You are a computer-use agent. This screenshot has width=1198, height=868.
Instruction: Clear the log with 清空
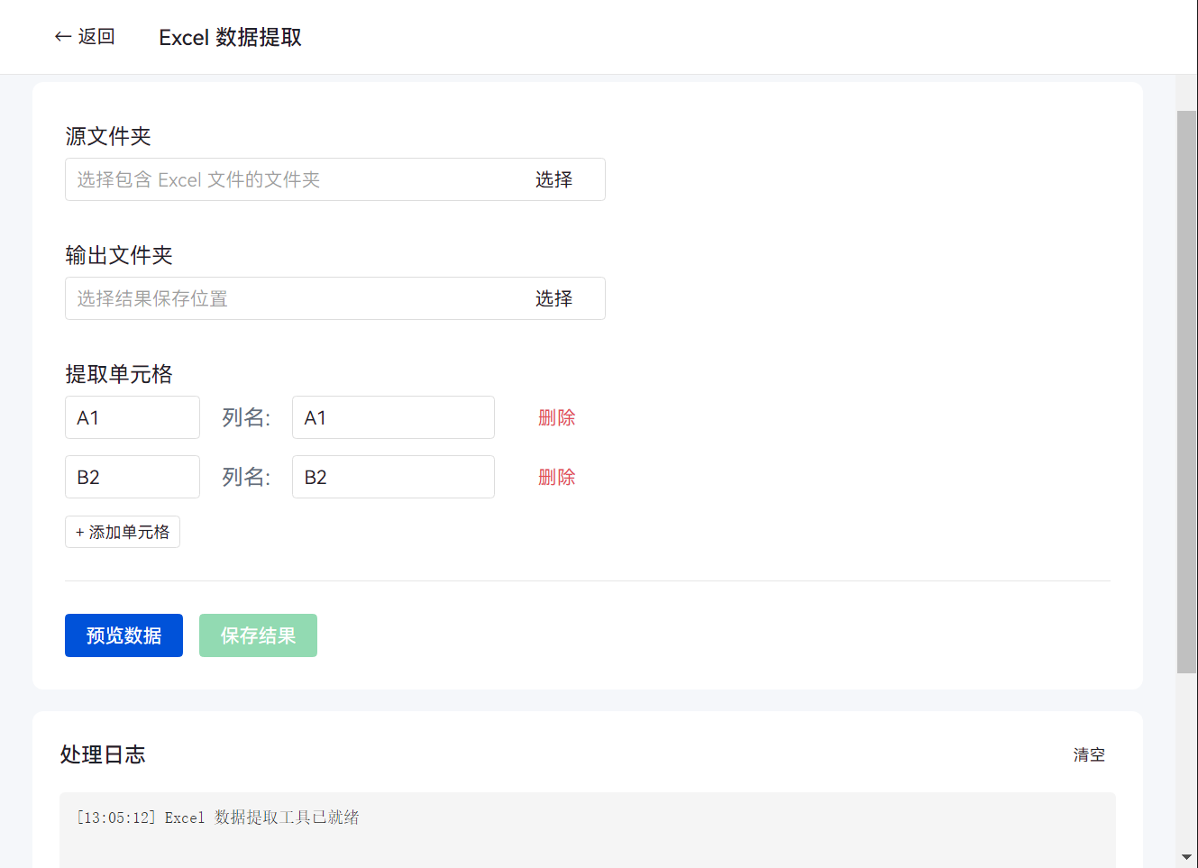(x=1088, y=754)
